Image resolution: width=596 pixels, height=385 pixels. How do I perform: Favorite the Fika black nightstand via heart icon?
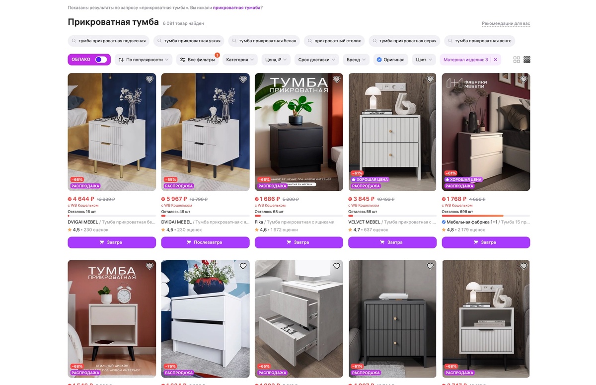337,79
